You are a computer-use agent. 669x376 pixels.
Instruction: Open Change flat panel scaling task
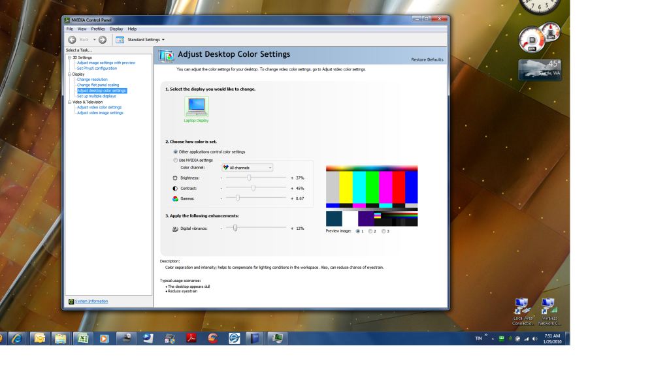(x=98, y=86)
